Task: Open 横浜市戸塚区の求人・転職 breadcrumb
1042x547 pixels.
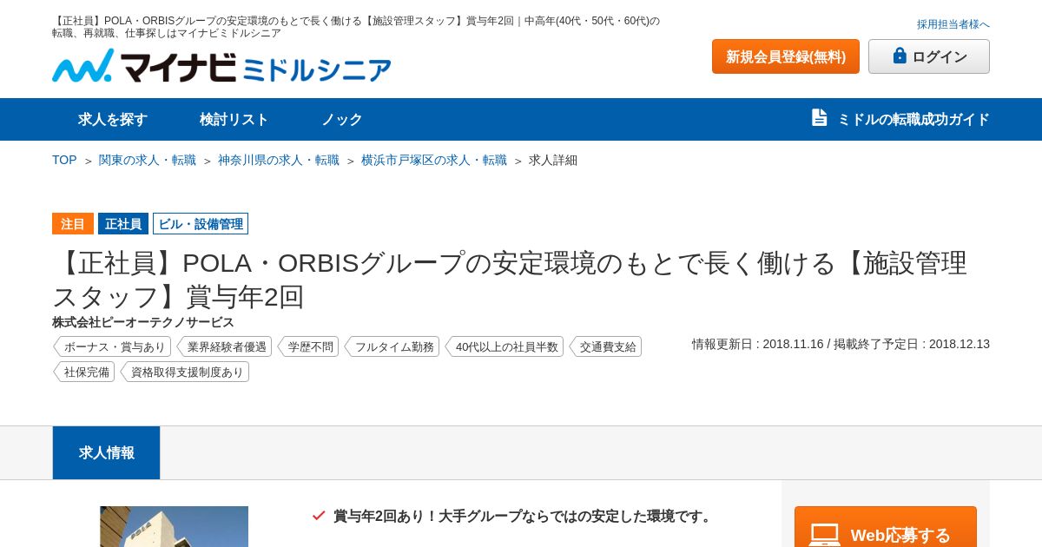Action: point(434,160)
